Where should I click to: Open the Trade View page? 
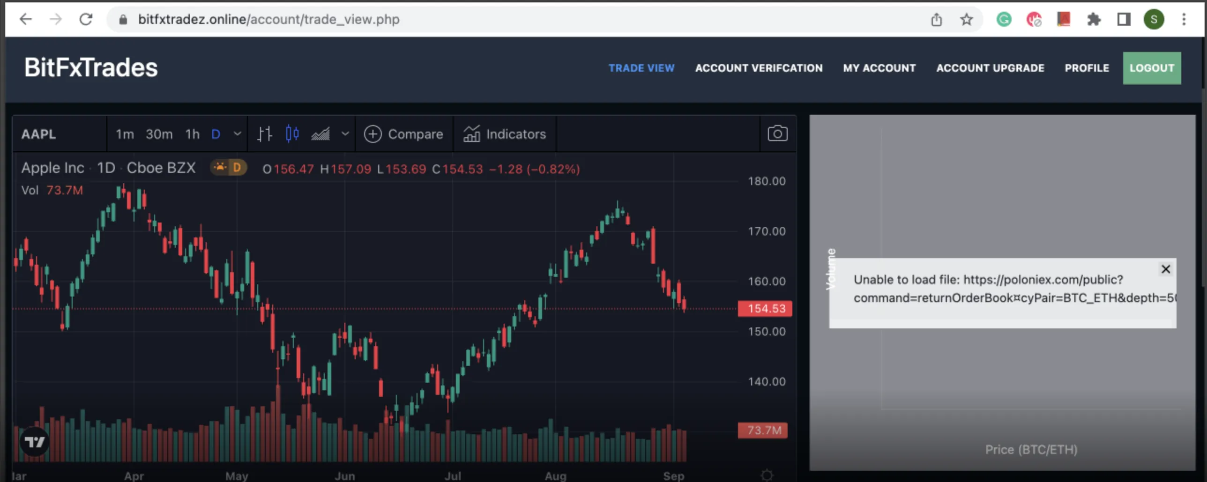[641, 68]
